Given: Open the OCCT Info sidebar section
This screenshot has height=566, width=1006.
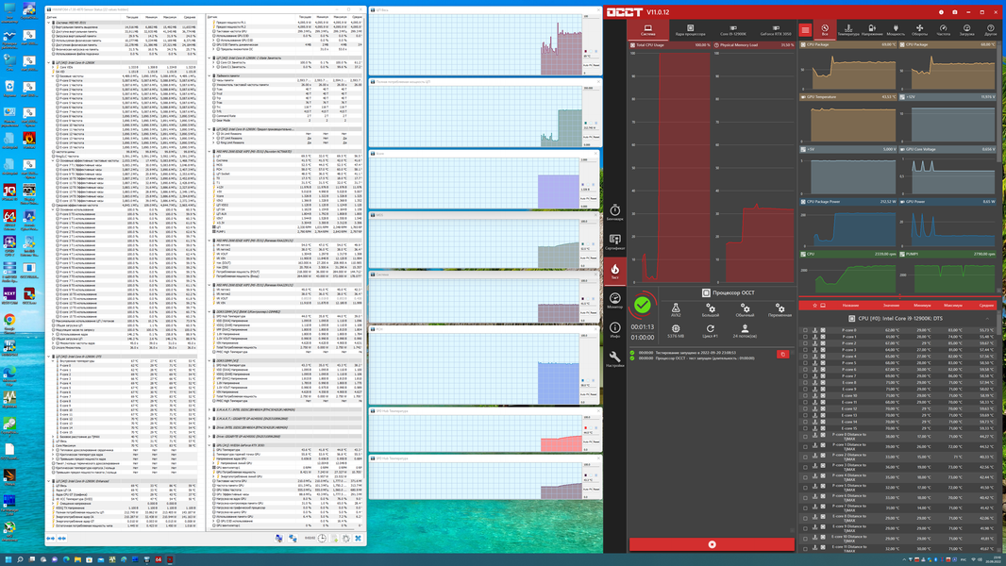Looking at the screenshot, I should (x=614, y=329).
